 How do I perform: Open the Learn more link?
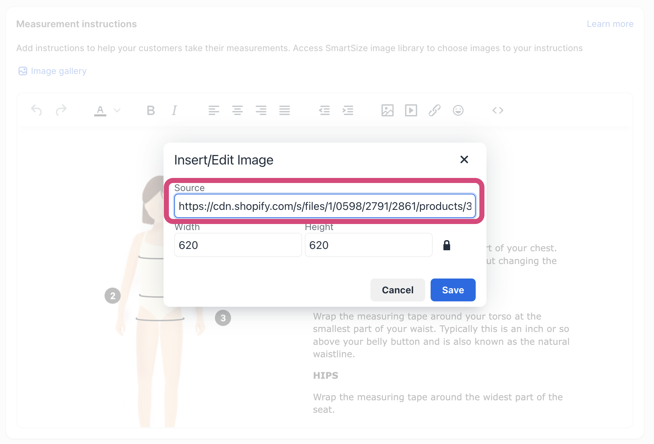(x=610, y=24)
